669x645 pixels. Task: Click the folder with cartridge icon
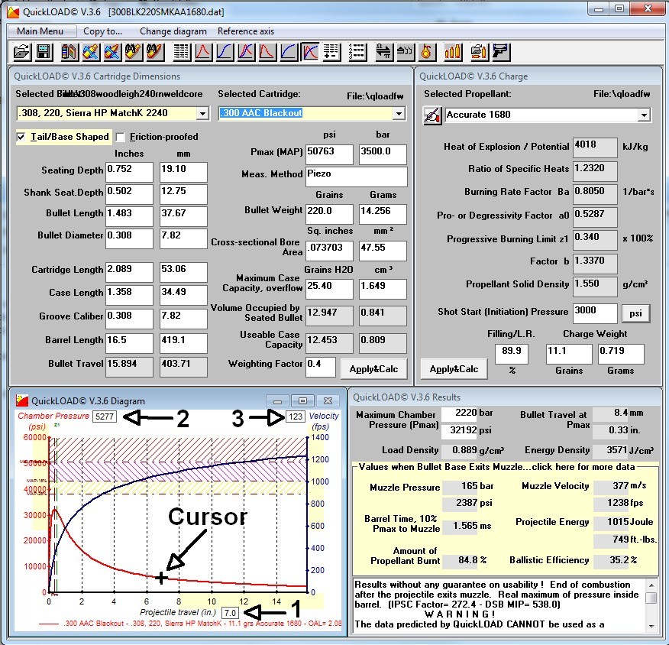pyautogui.click(x=479, y=52)
